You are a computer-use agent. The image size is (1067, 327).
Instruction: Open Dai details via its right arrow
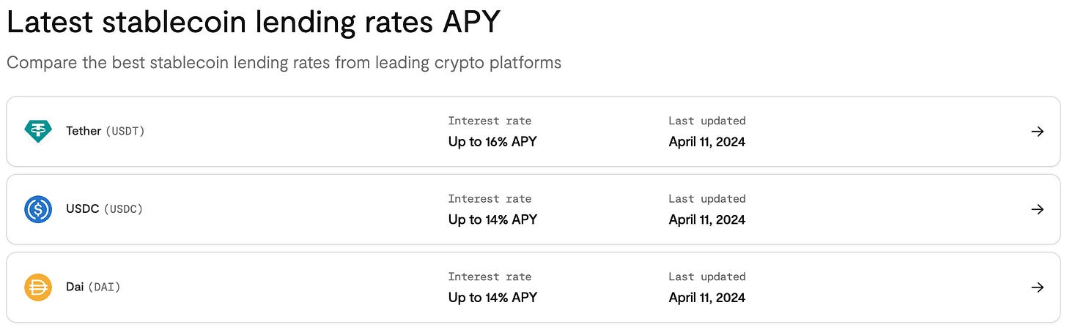pyautogui.click(x=1037, y=287)
